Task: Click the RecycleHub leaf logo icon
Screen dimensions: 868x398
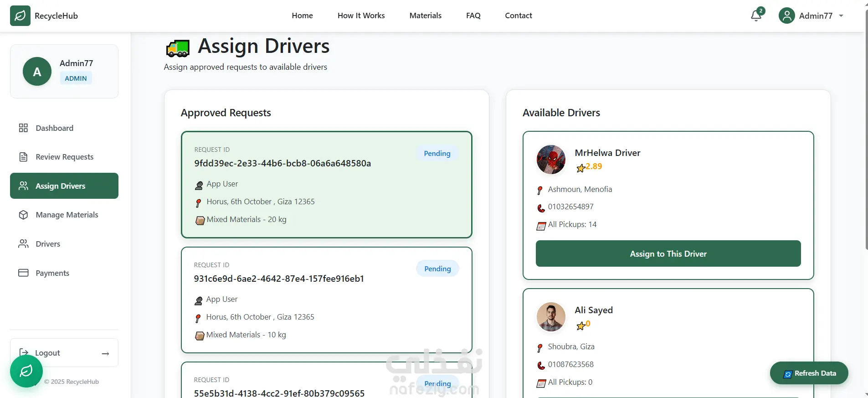Action: tap(20, 16)
